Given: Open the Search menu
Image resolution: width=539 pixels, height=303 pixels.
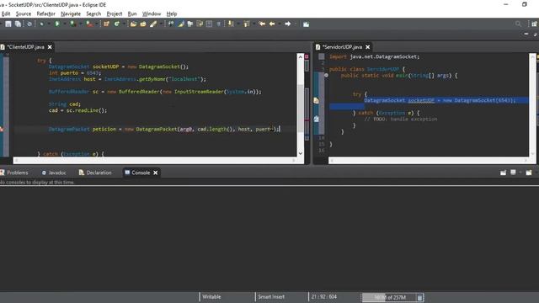Looking at the screenshot, I should point(93,13).
